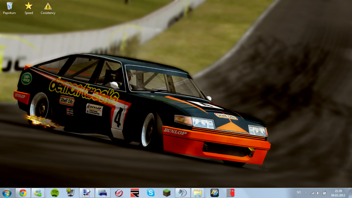Open the blue-yellow stripe app icon

coord(214,193)
